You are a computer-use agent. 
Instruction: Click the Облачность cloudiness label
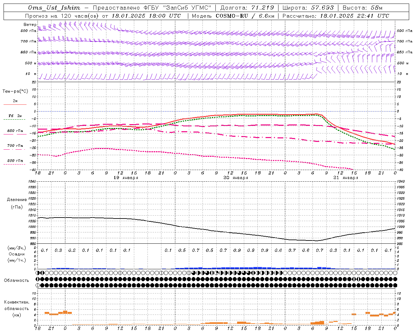16,281
